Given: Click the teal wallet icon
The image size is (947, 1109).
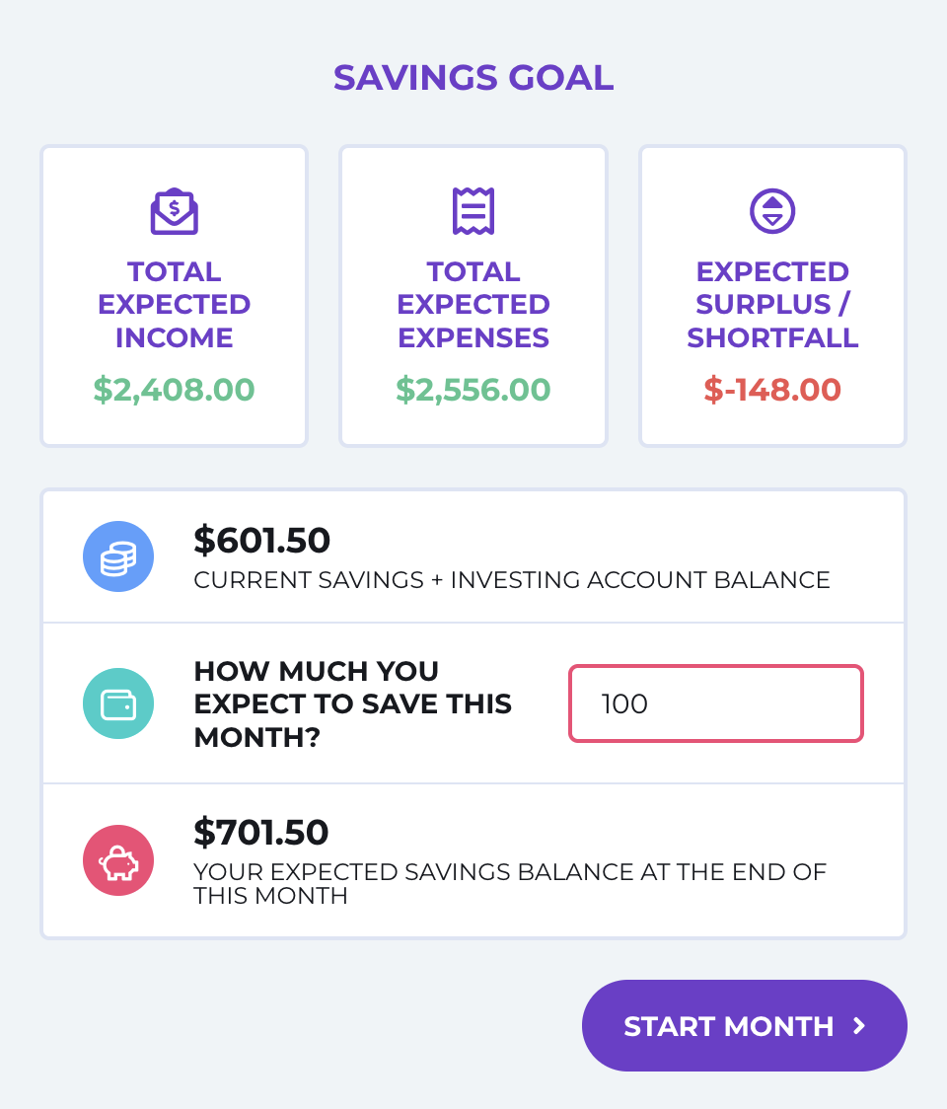Looking at the screenshot, I should (x=118, y=703).
